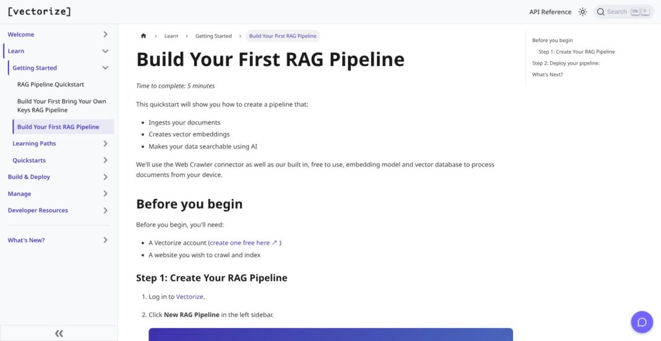Click the bold New RAG Pipeline text
This screenshot has width=661, height=341.
[x=192, y=315]
